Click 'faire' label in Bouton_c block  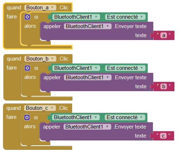[11, 117]
